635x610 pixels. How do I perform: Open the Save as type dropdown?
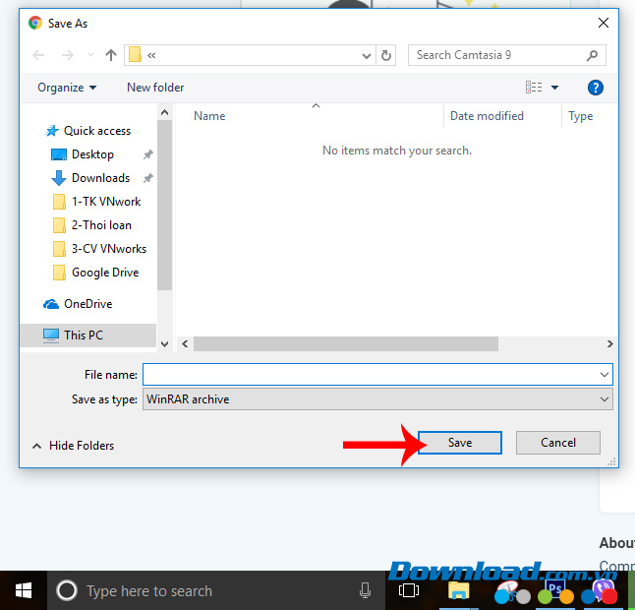377,399
